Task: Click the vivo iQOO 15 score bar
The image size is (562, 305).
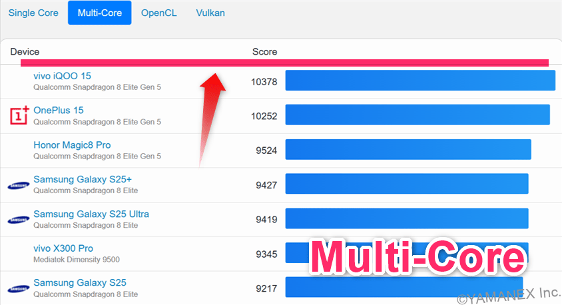Action: point(420,81)
